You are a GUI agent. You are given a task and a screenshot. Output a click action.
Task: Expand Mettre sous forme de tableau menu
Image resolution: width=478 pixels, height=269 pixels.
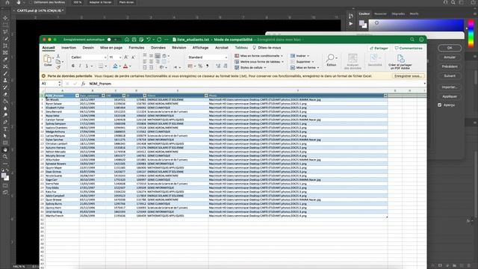click(x=259, y=61)
